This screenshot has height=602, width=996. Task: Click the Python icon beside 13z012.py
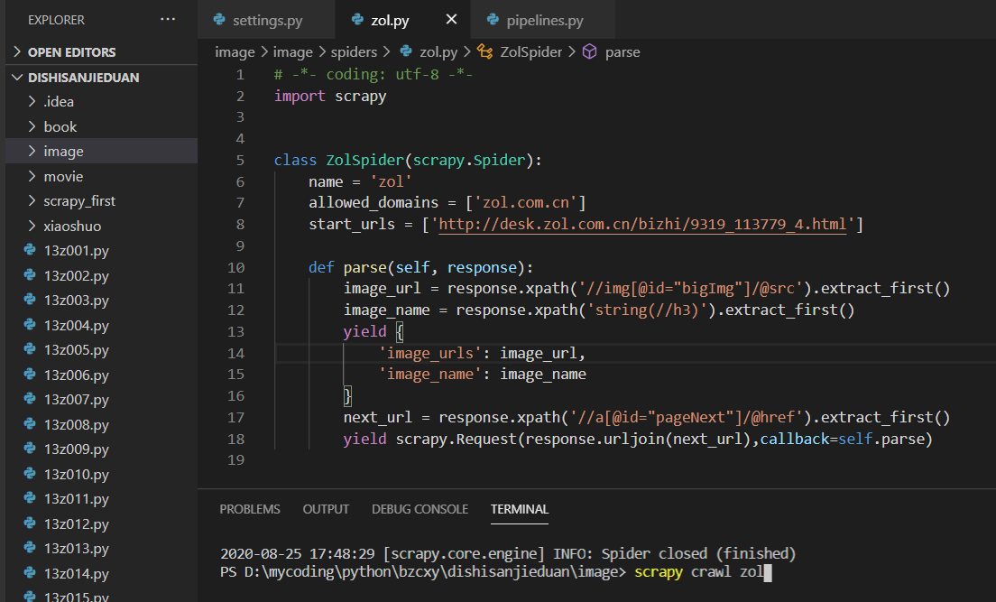click(30, 523)
